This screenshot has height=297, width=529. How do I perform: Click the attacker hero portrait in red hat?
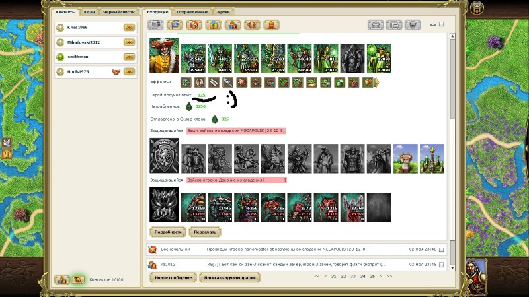pyautogui.click(x=164, y=55)
